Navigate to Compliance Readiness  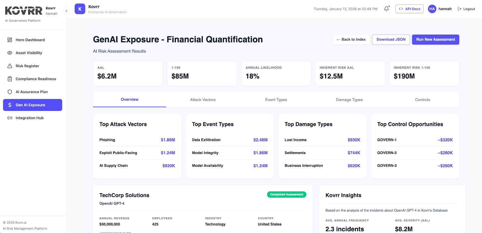(x=33, y=79)
